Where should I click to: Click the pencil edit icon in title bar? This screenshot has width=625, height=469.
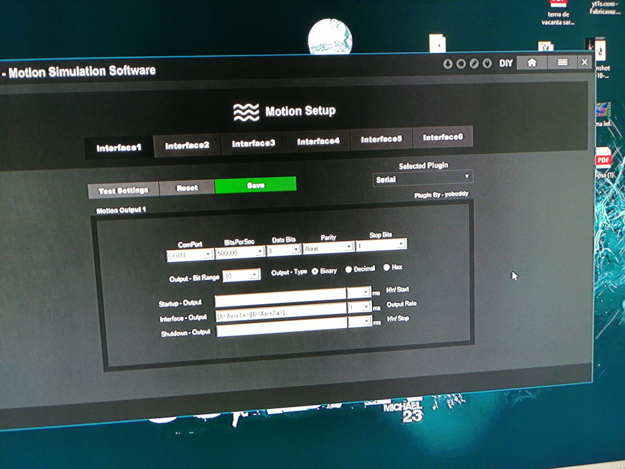pos(474,63)
